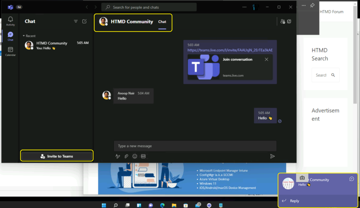Image resolution: width=360 pixels, height=208 pixels.
Task: Open the filter chats icon
Action: click(76, 21)
